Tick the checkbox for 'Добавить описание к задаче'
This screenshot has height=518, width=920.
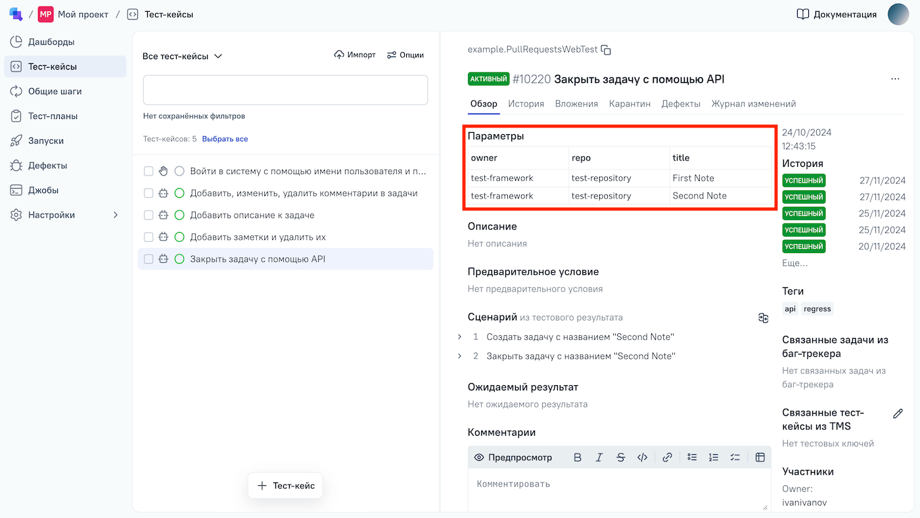click(149, 215)
